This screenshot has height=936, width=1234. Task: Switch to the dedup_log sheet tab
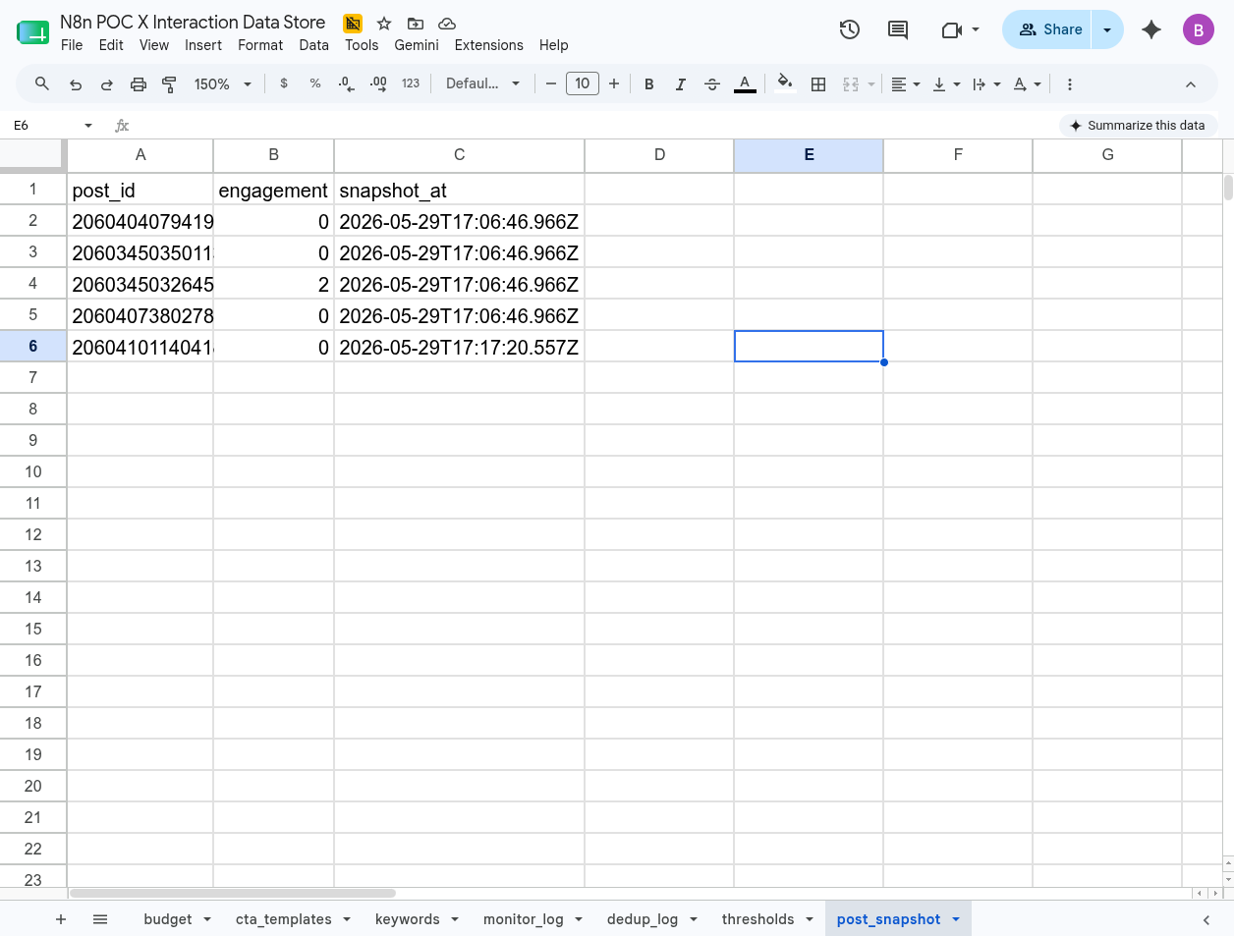[x=643, y=919]
